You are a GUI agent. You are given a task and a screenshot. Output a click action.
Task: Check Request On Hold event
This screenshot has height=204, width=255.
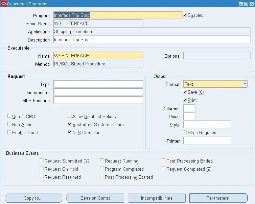[x=42, y=169]
